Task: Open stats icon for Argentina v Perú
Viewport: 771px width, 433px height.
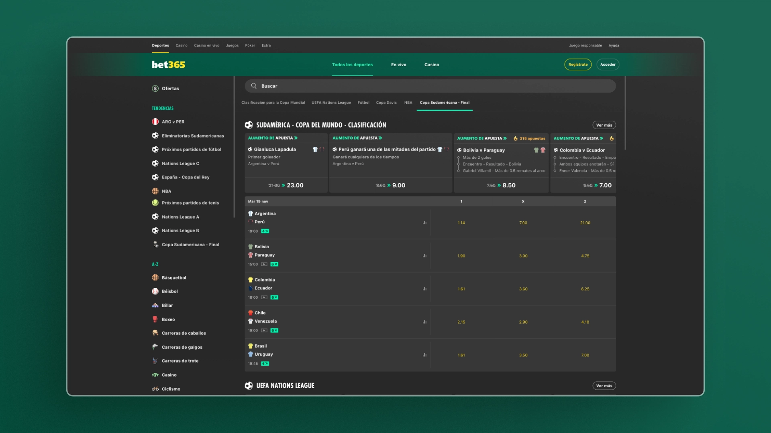Action: (424, 223)
